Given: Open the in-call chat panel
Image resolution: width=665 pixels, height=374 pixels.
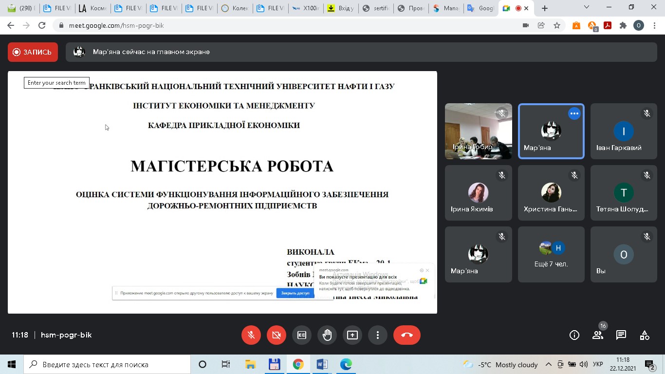Looking at the screenshot, I should pyautogui.click(x=621, y=335).
